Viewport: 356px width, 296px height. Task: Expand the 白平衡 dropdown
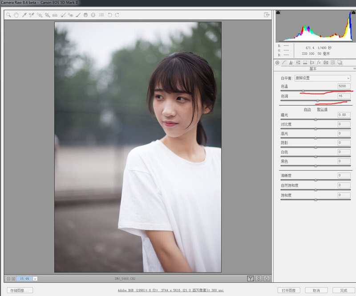[x=322, y=78]
